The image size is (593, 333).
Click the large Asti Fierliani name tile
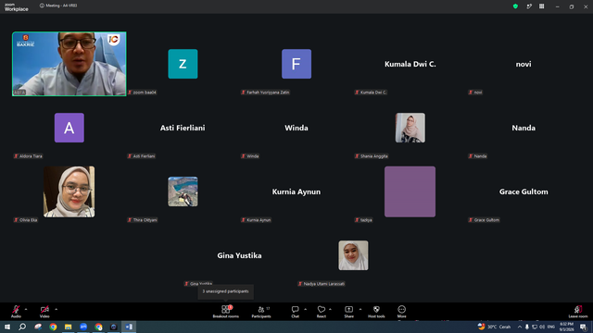(x=183, y=128)
